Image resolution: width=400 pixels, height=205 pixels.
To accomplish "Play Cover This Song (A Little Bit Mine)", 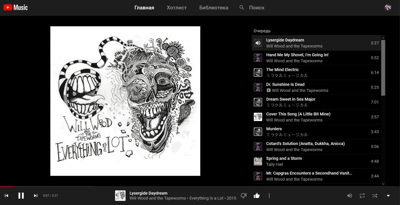I will click(x=316, y=117).
